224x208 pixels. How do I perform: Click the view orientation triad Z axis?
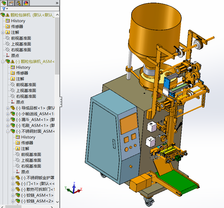[x=74, y=187]
